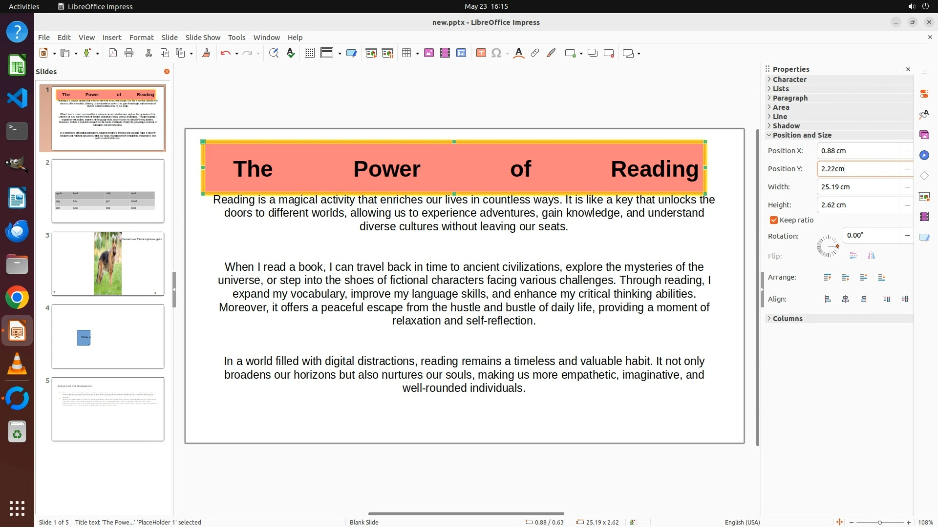Click the Print toolbar icon
The image size is (938, 527).
click(x=129, y=53)
